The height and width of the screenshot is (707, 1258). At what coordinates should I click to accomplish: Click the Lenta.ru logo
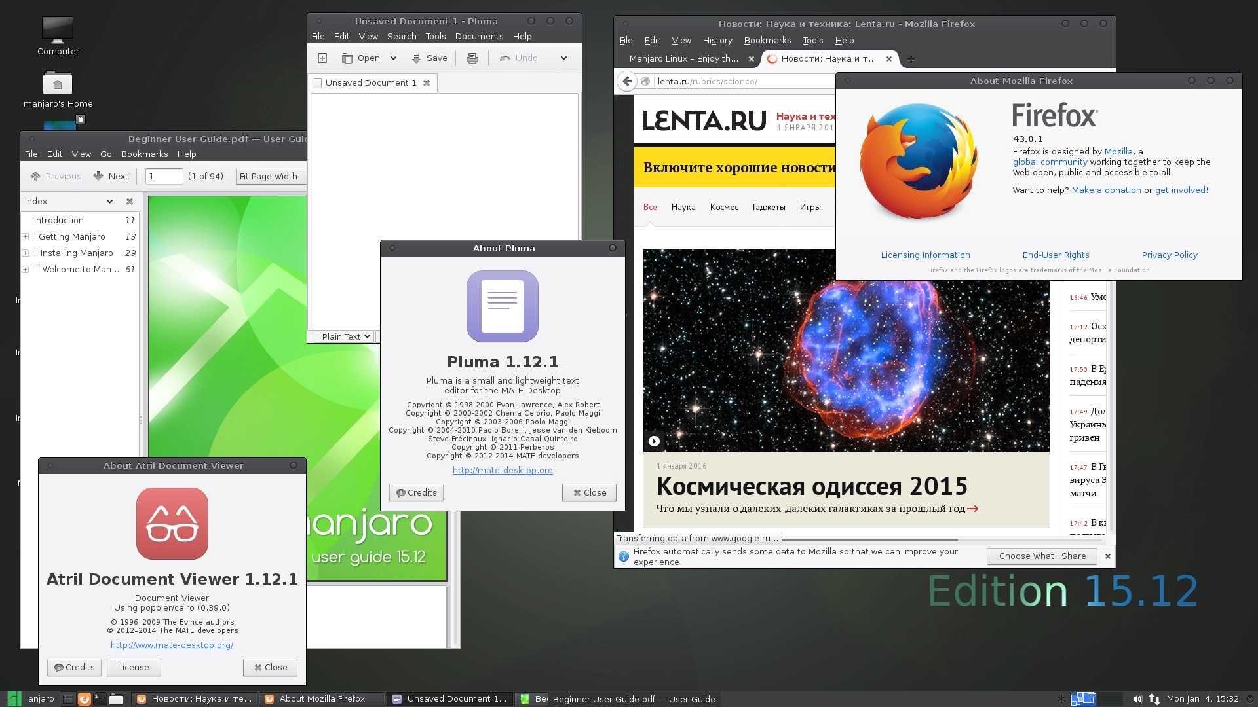(x=704, y=121)
